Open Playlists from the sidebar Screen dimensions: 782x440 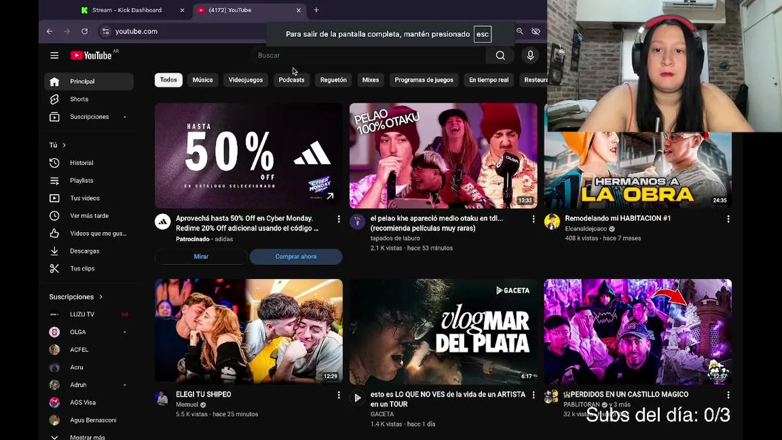(x=89, y=180)
